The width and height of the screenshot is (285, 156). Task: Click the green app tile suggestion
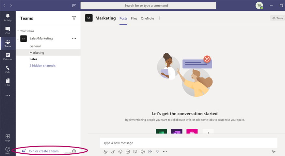click(x=161, y=131)
